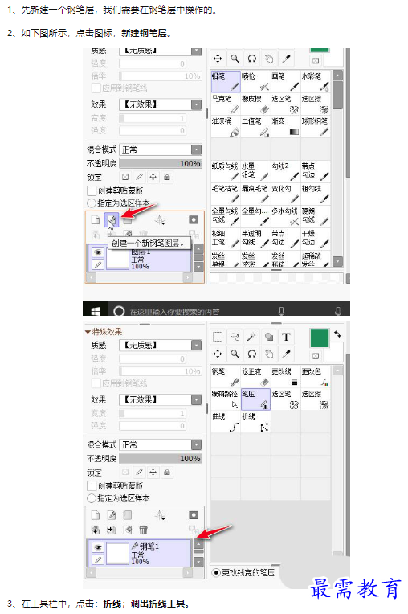Click the Cortana circle icon
408x614 pixels.
coord(119,311)
